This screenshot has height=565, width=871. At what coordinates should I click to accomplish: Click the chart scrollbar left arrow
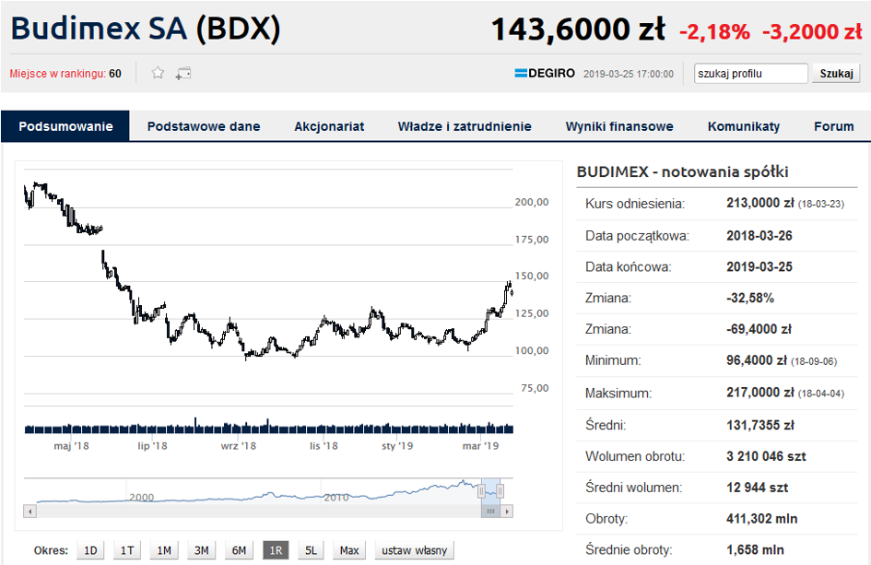(x=30, y=512)
